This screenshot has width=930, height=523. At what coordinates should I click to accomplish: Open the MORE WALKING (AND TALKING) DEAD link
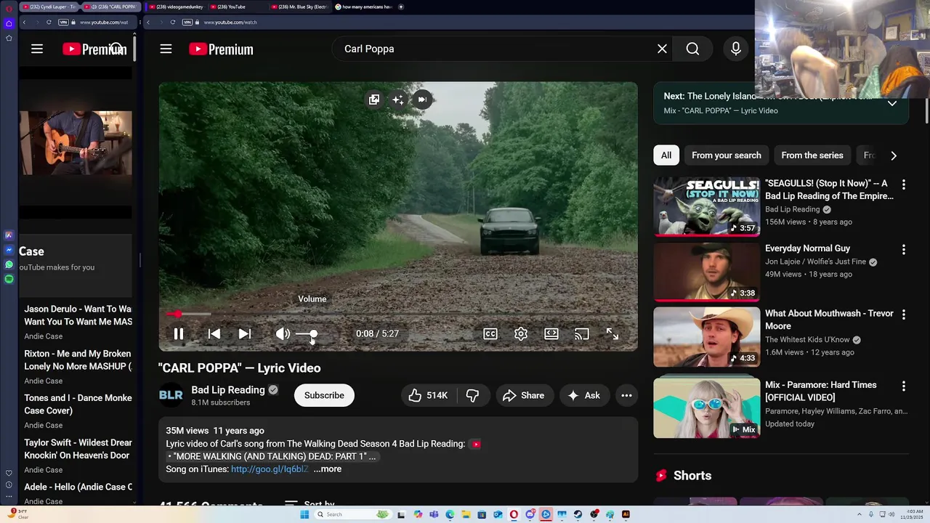tap(275, 456)
